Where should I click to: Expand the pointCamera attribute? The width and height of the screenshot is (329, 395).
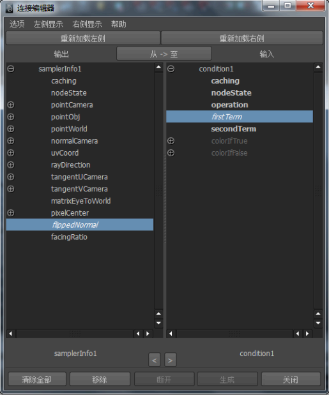coord(11,105)
